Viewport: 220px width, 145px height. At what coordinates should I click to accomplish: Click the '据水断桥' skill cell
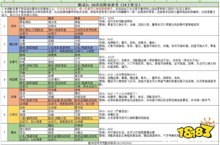click(33, 129)
